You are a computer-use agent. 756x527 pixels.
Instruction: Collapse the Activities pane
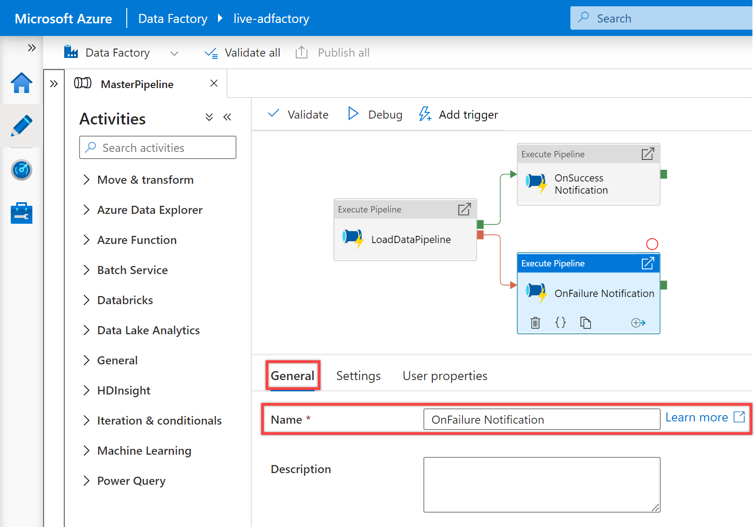[x=227, y=117]
